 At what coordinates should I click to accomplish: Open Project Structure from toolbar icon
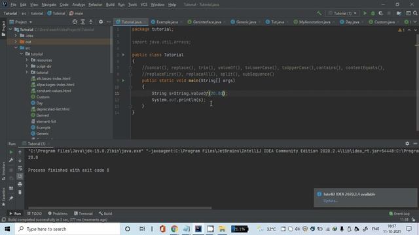click(399, 13)
